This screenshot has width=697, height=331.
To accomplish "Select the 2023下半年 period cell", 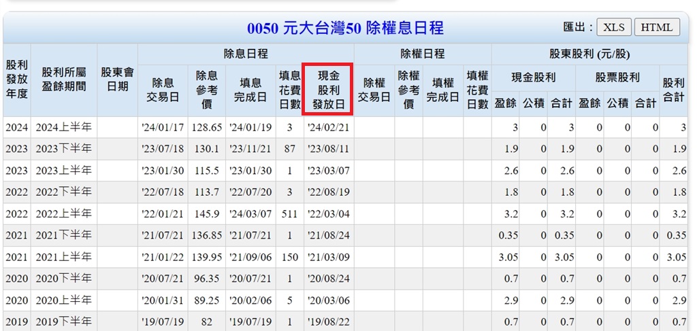I will tap(64, 149).
